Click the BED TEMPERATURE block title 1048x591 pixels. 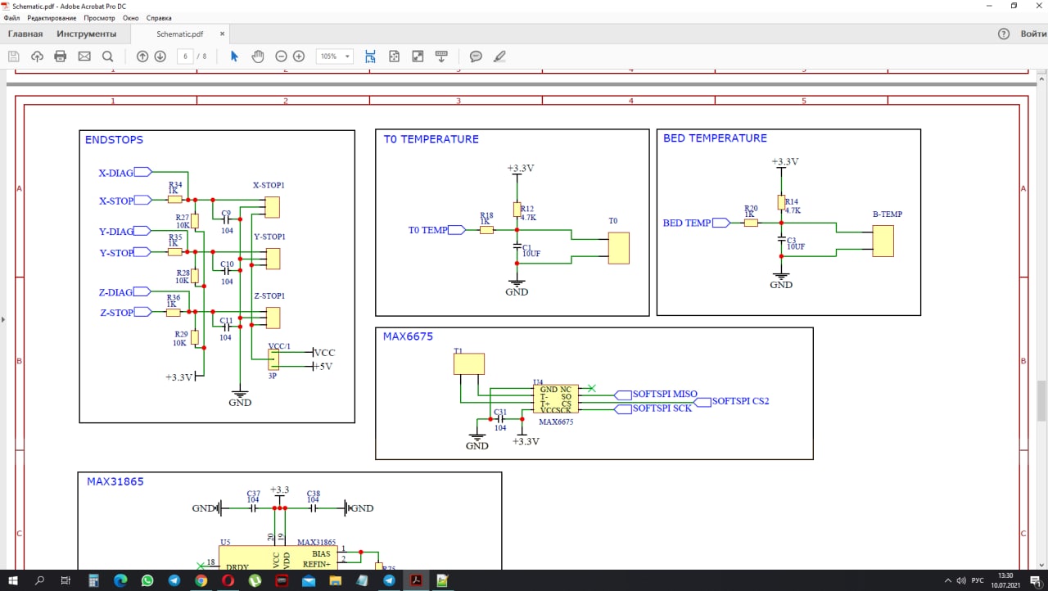tap(715, 138)
